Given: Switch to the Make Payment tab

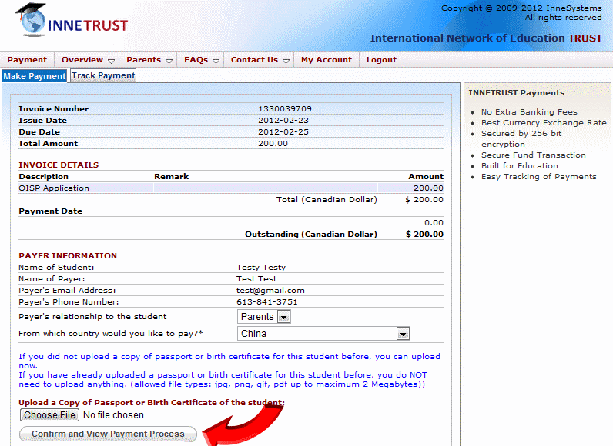Looking at the screenshot, I should pos(35,75).
